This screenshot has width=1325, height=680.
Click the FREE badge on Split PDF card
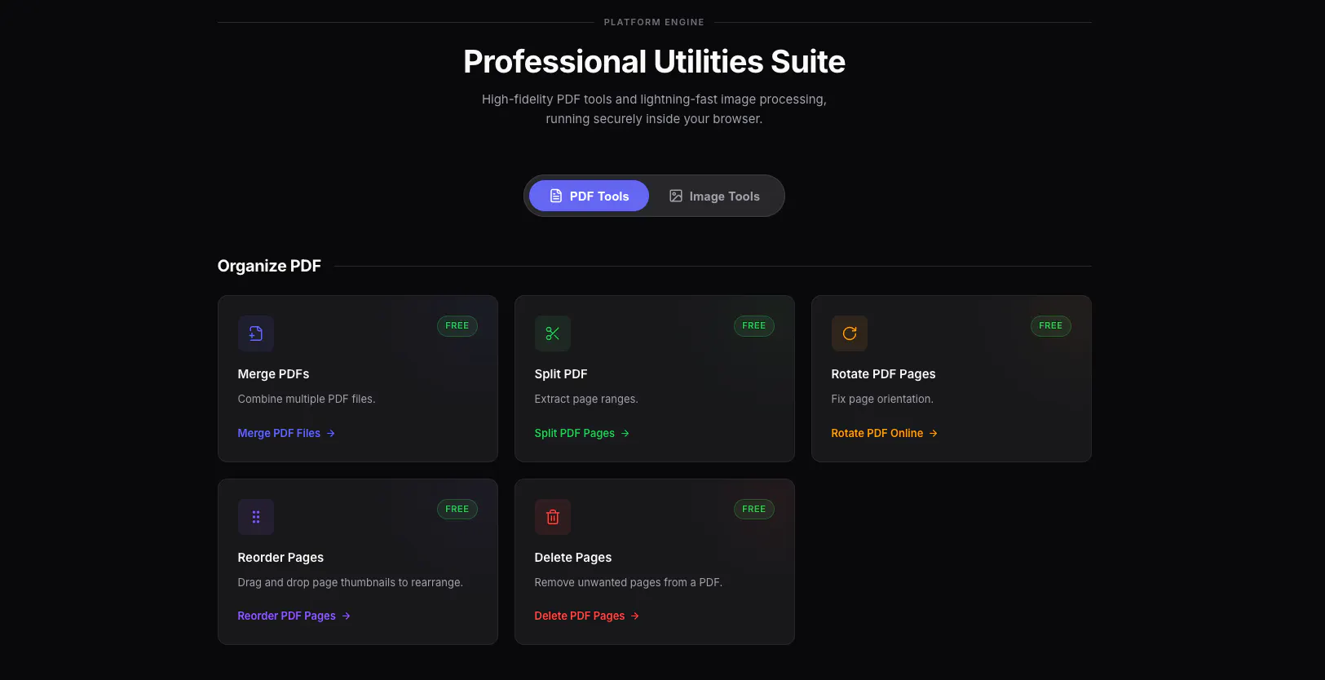(x=754, y=326)
